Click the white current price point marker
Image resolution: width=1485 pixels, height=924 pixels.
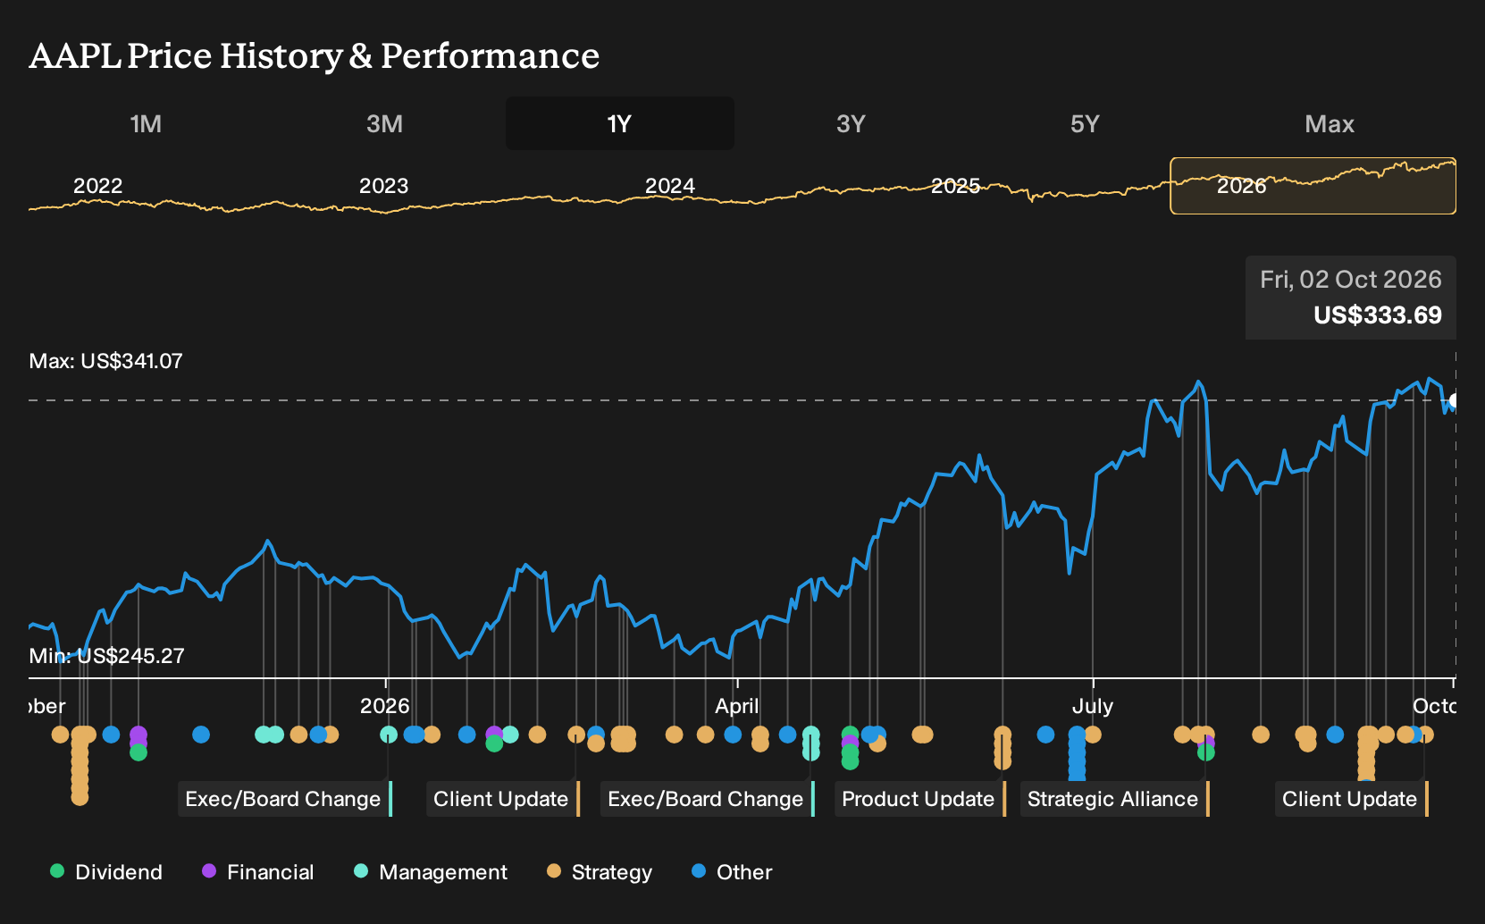coord(1454,401)
